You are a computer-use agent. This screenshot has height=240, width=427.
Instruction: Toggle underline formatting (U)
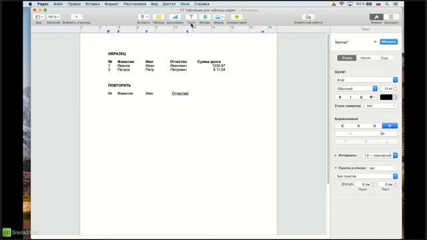361,97
